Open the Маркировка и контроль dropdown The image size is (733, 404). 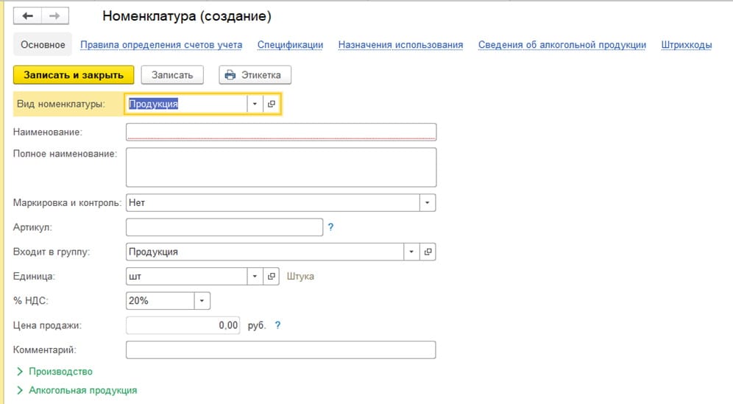428,203
